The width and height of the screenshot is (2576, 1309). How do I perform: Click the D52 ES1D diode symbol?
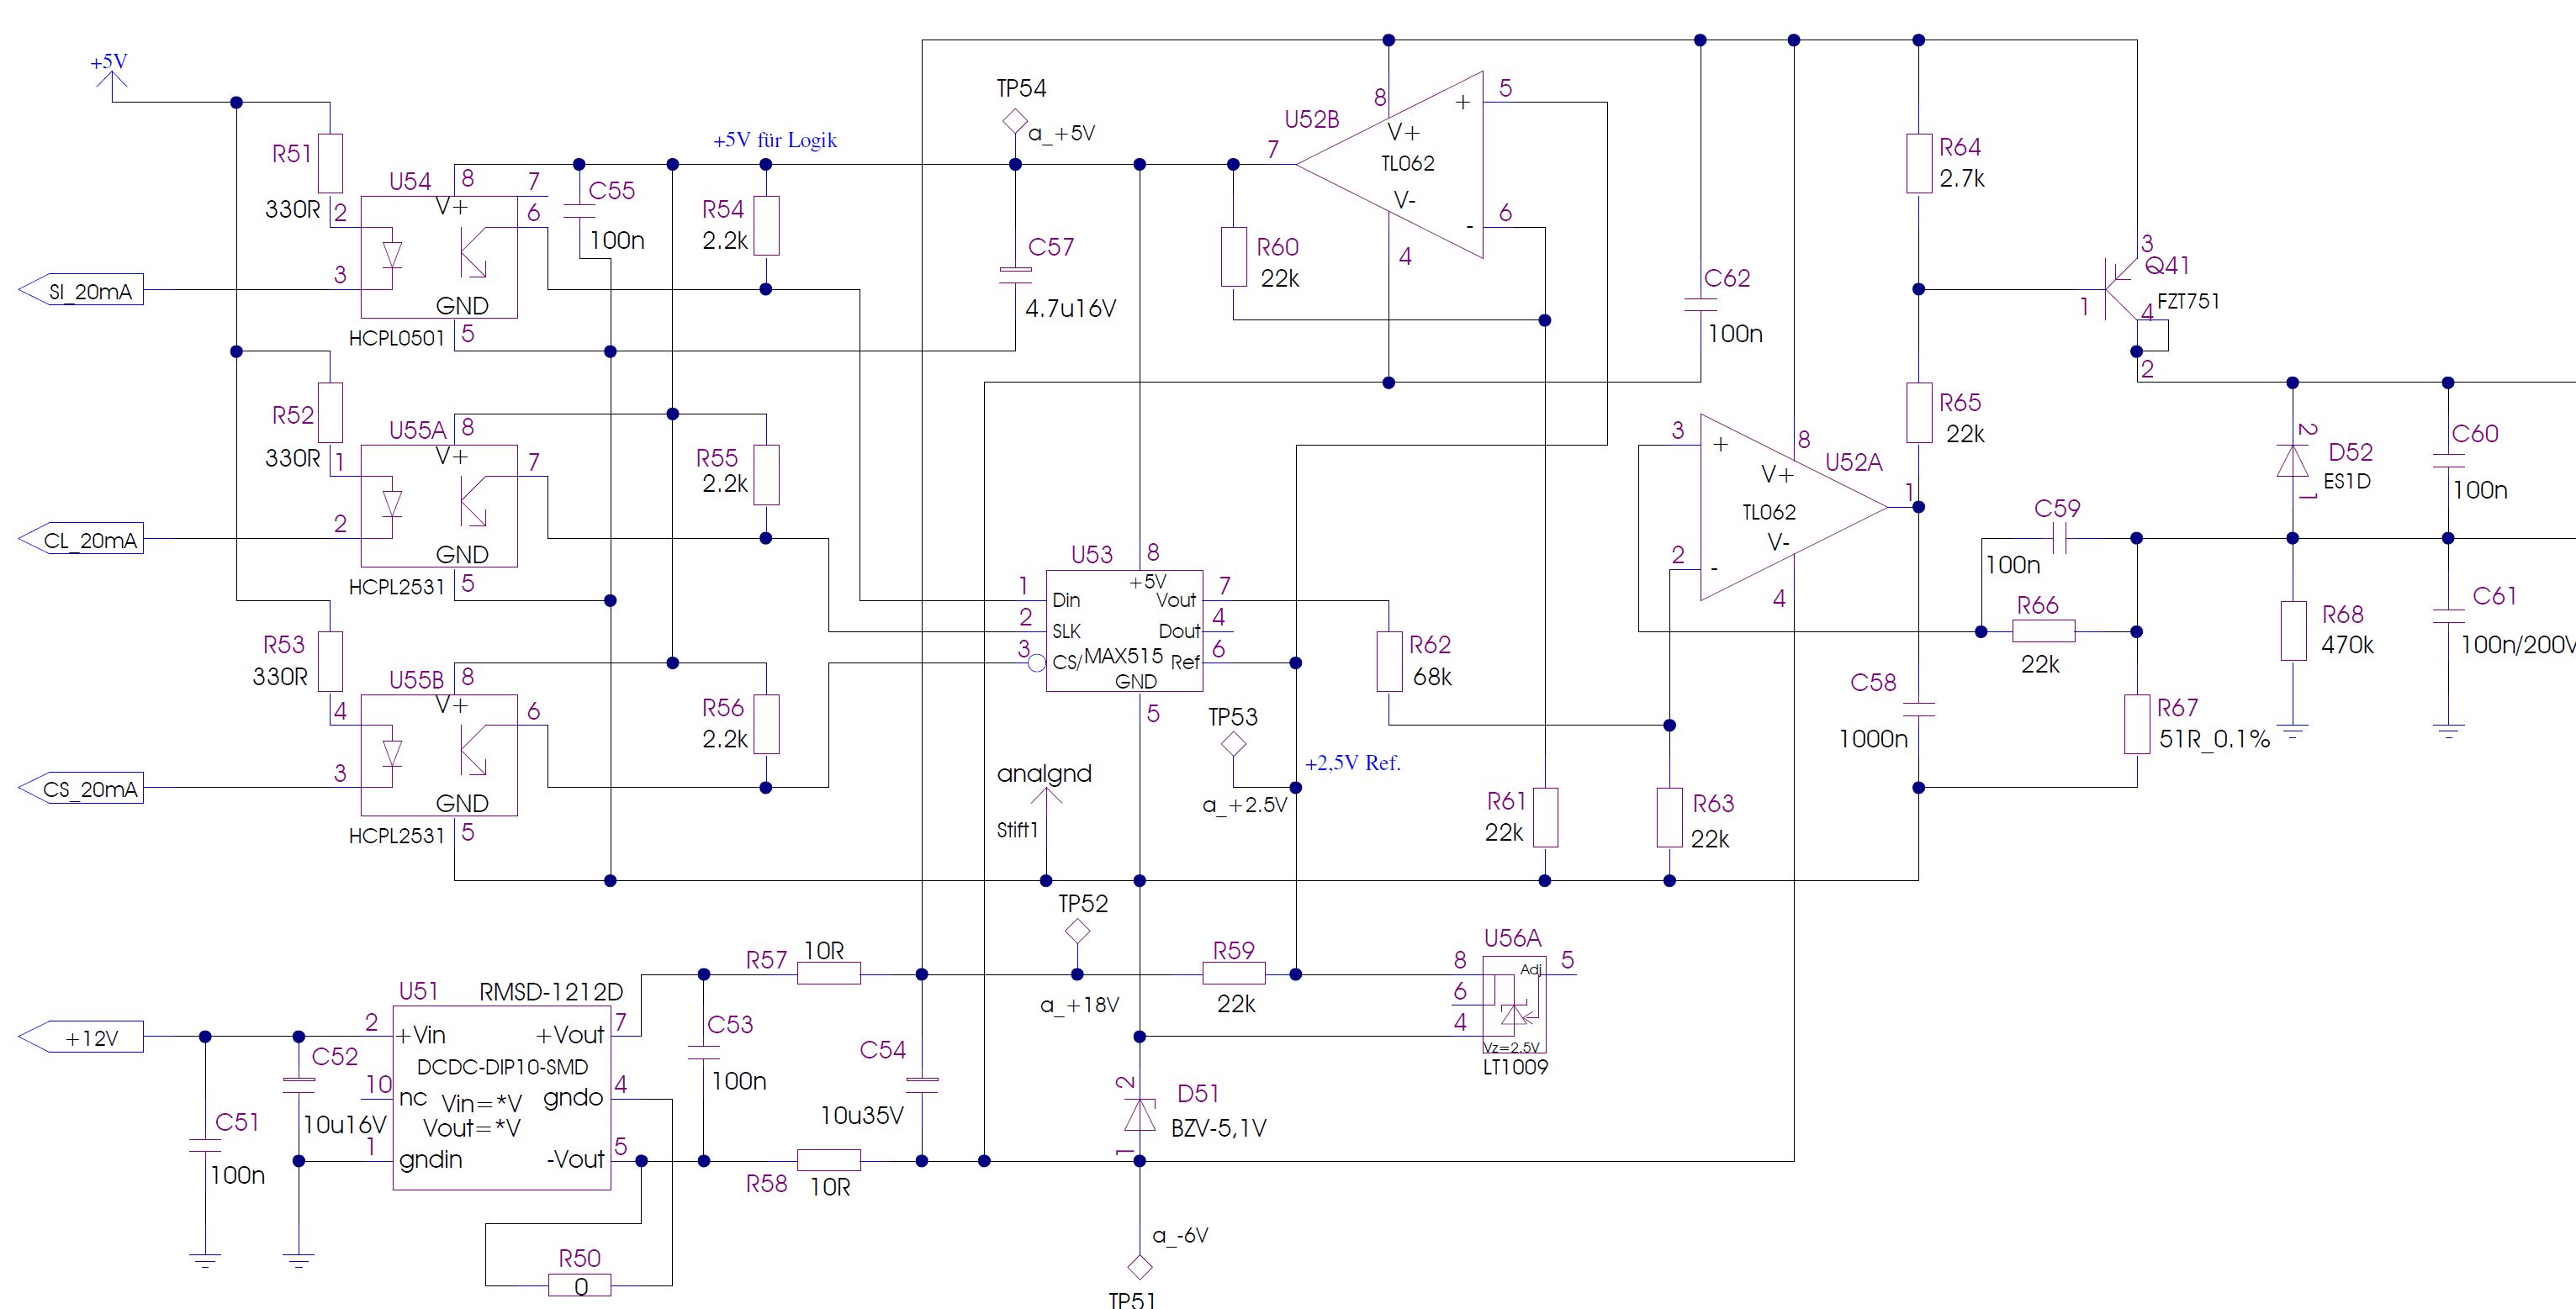[x=2292, y=461]
